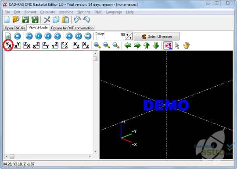Click the green document refresh plot icon
Image resolution: width=237 pixels, height=169 pixels.
tap(8, 36)
